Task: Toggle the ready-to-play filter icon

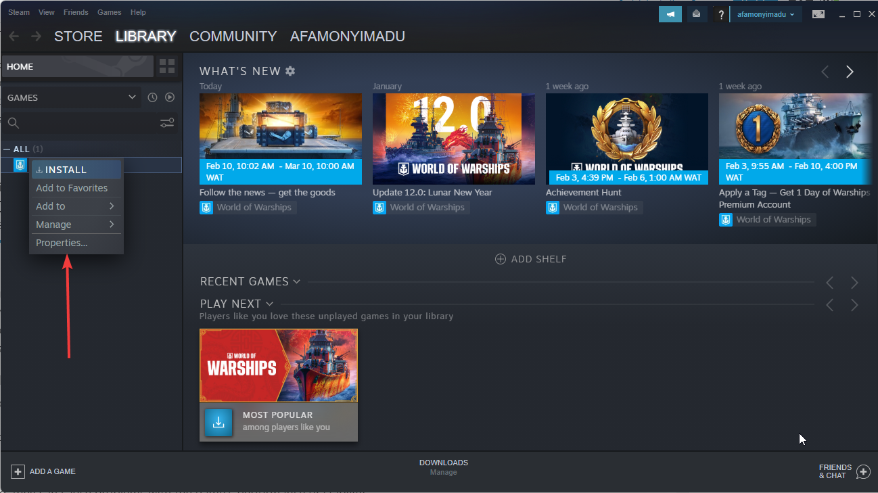Action: 170,97
